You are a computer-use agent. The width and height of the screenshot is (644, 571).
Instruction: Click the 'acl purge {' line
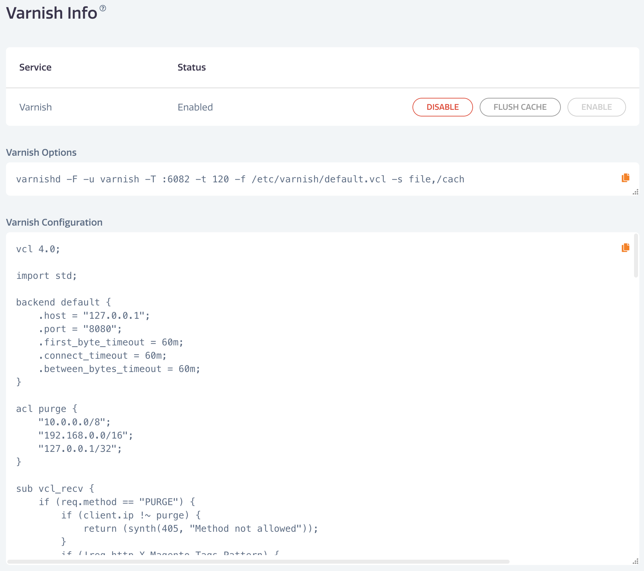tap(47, 409)
